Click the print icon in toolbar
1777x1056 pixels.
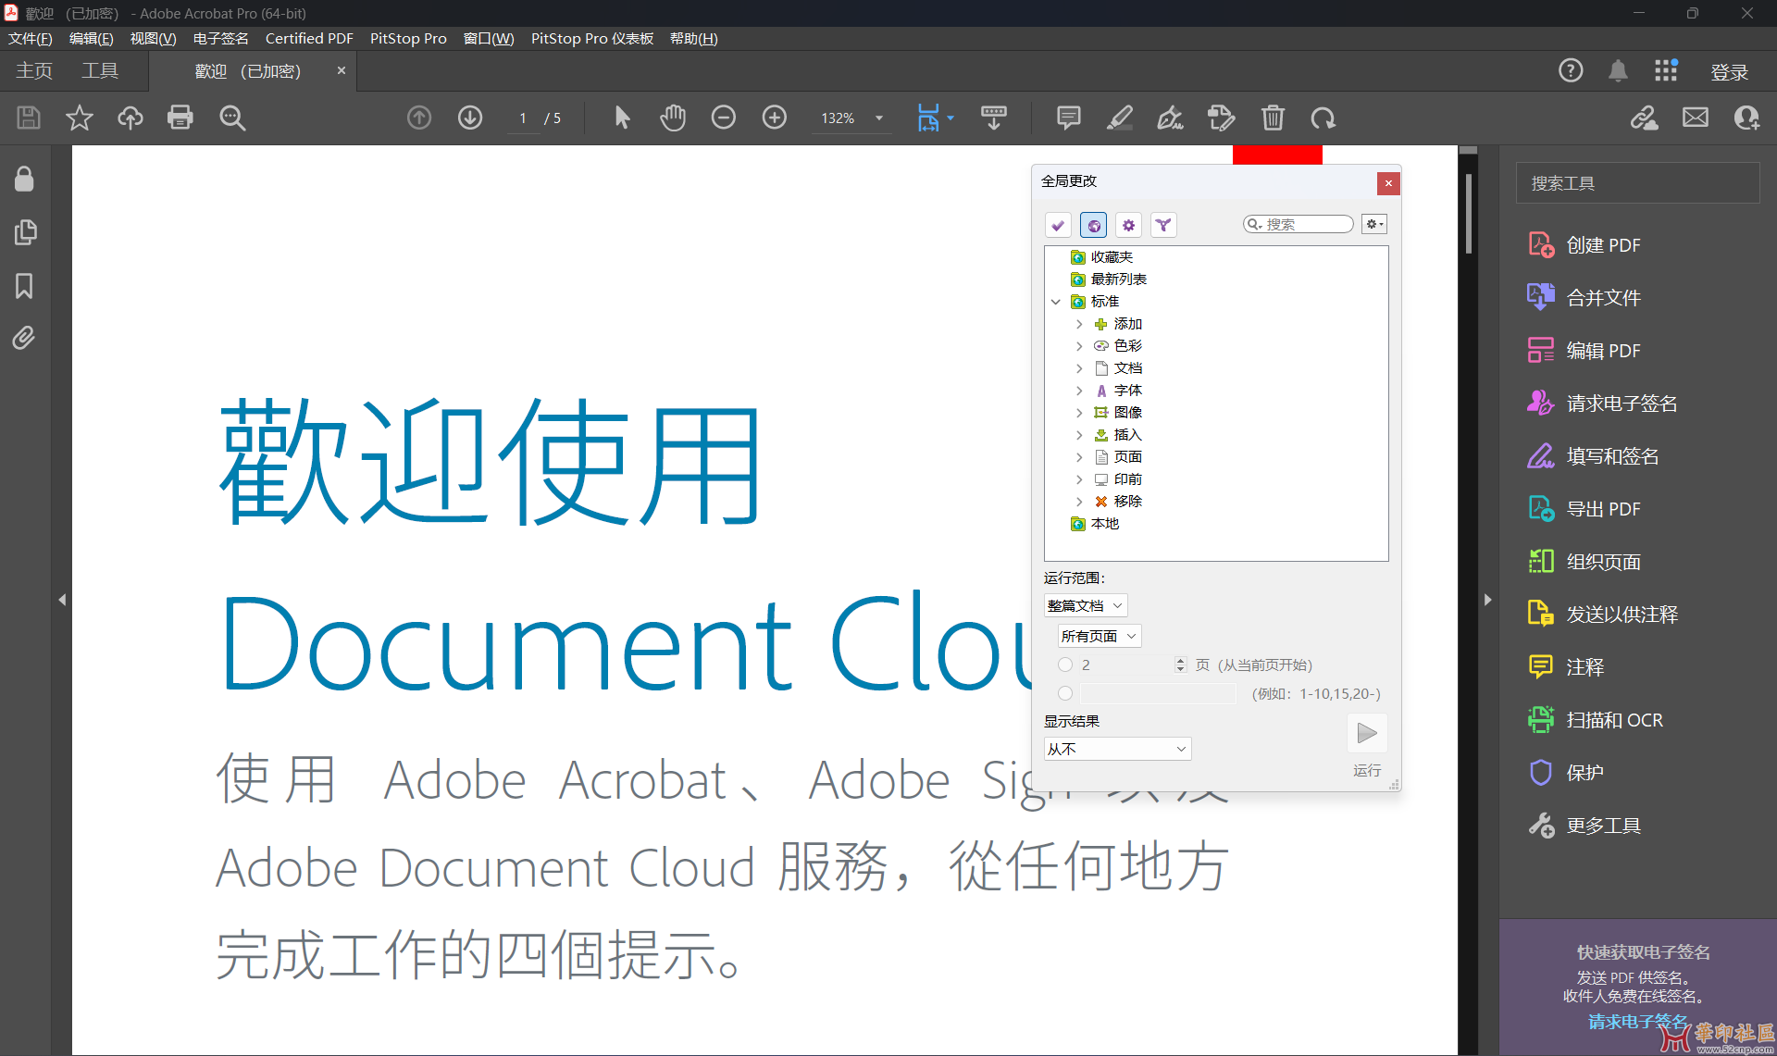coord(180,118)
